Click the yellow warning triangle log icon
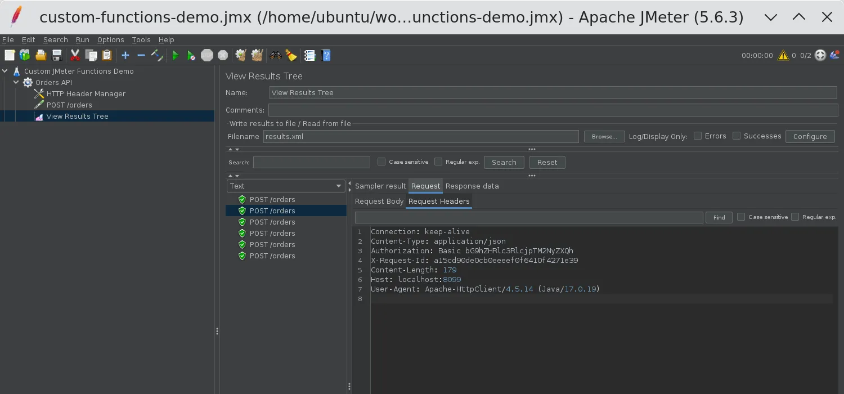This screenshot has height=394, width=844. point(783,55)
